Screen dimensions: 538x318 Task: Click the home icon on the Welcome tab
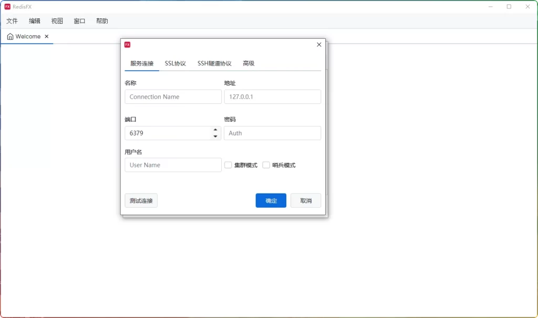9,36
